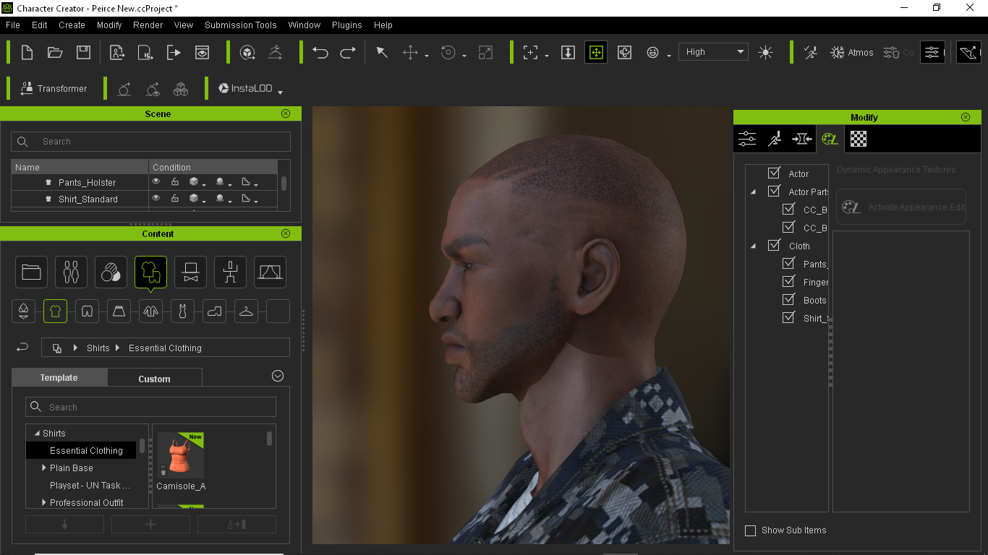Switch to the Template tab

[59, 377]
